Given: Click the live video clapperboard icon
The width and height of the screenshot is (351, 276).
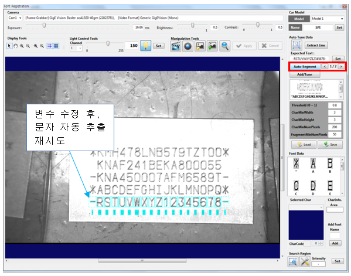Looking at the screenshot, I should [176, 46].
